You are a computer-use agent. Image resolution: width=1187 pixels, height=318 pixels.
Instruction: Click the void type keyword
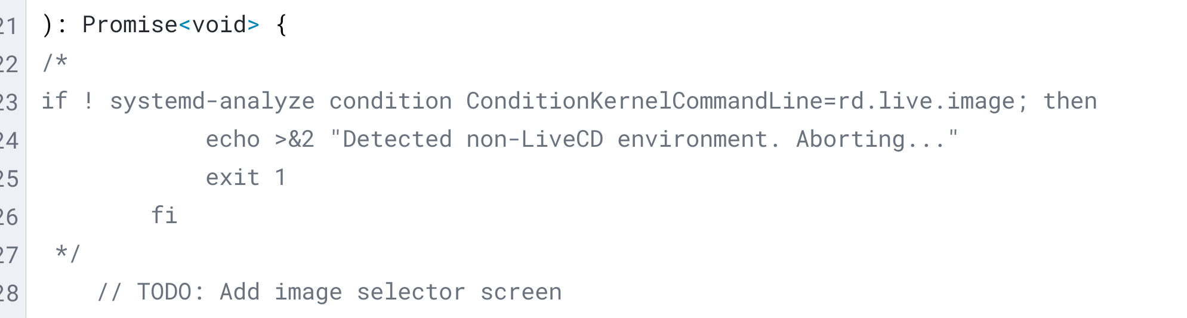click(219, 25)
